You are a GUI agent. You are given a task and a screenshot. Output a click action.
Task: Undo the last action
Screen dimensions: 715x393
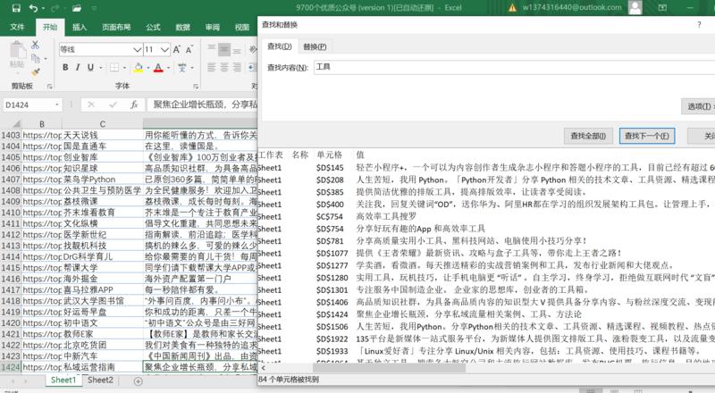point(33,8)
